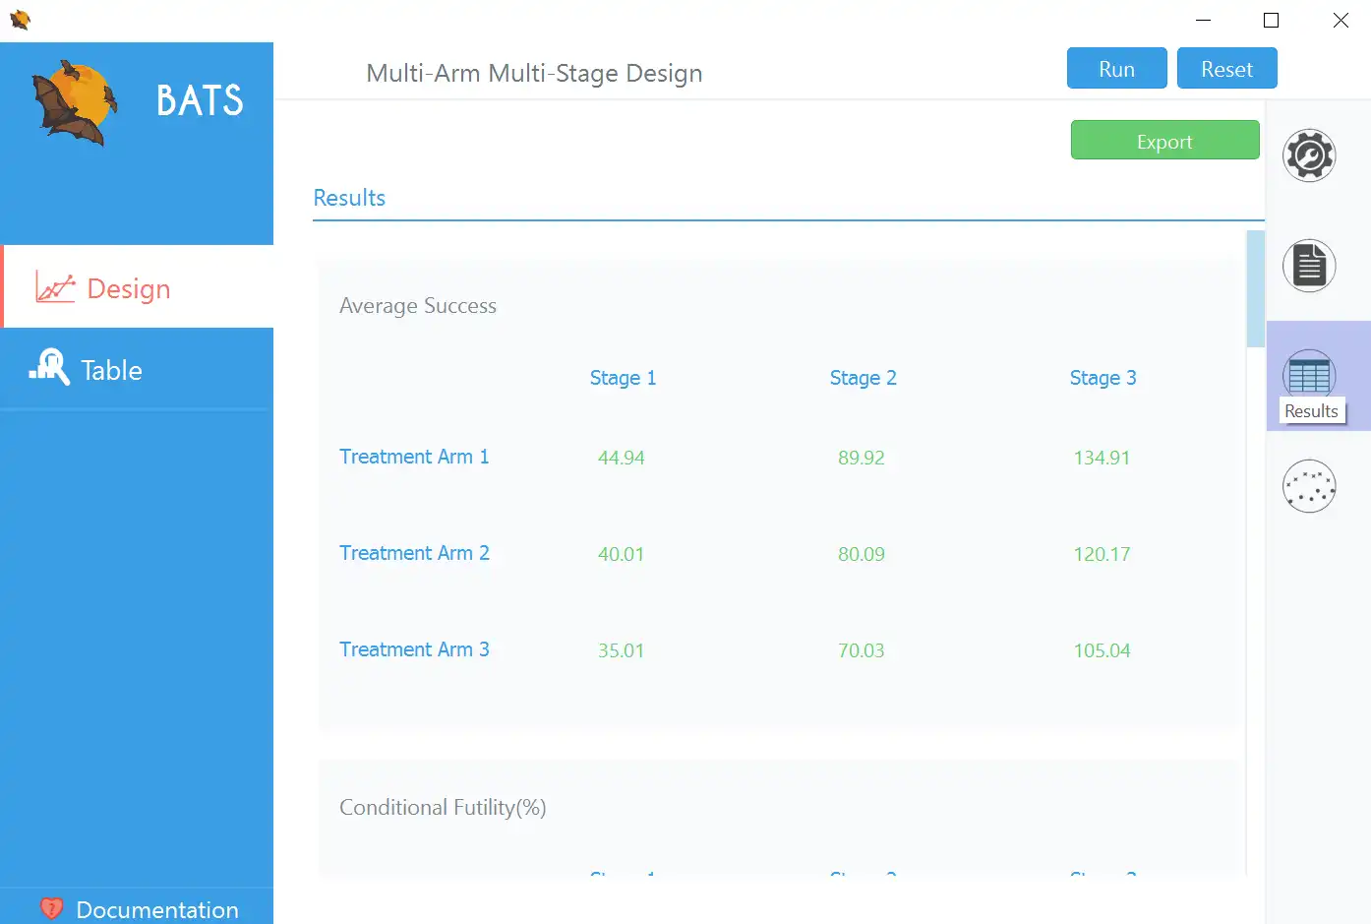1371x924 pixels.
Task: Select the Treatment Arm 1 row label
Action: click(x=414, y=457)
